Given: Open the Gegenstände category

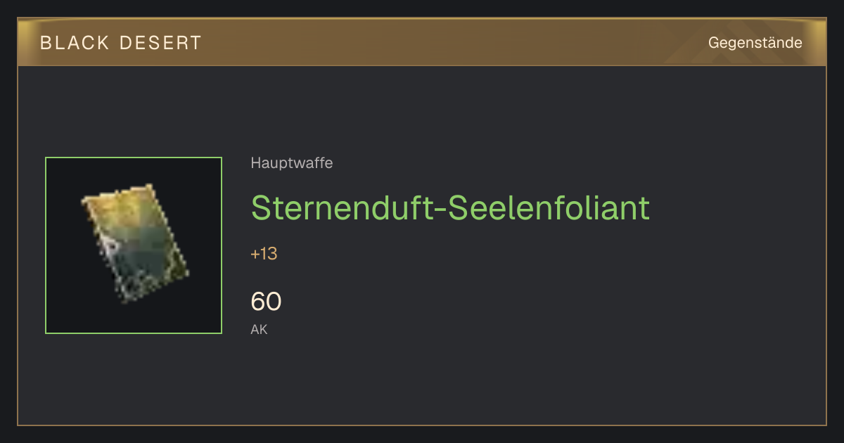Looking at the screenshot, I should (x=755, y=43).
